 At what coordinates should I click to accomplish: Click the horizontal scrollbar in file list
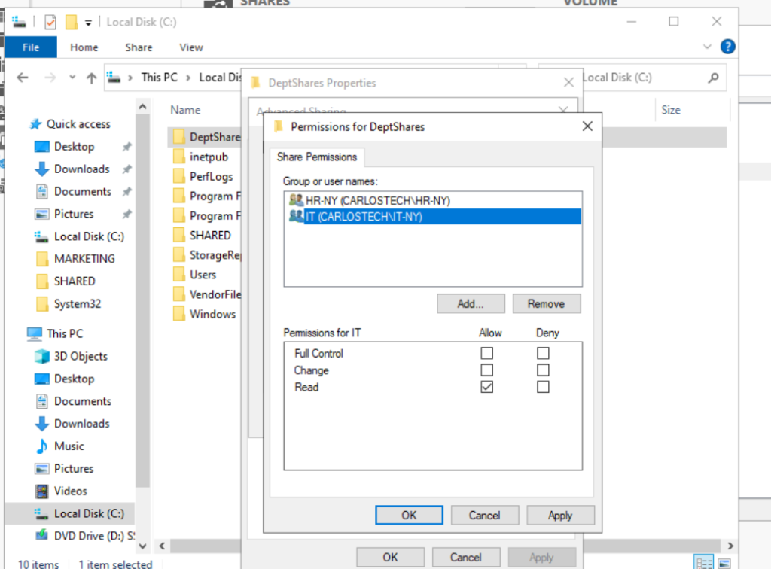pos(203,545)
